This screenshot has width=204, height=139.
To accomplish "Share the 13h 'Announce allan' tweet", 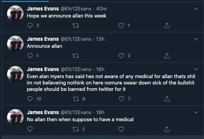I will tap(167, 56).
